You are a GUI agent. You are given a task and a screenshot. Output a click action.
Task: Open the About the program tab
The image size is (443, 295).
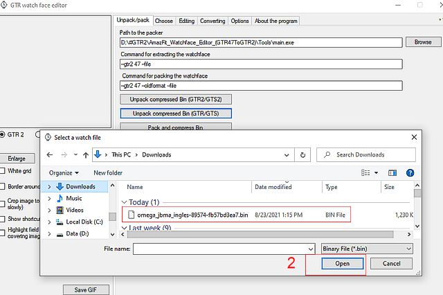[x=275, y=21]
